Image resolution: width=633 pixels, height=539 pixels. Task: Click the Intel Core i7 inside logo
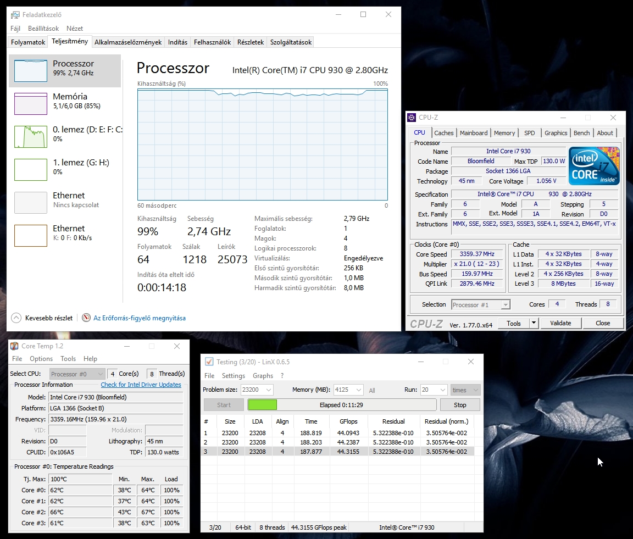(594, 166)
